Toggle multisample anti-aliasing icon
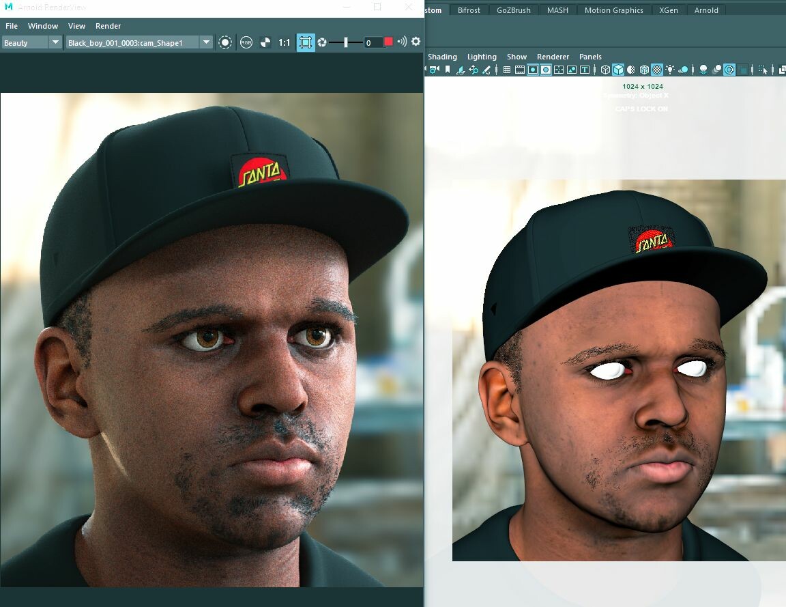The height and width of the screenshot is (607, 786). (730, 70)
